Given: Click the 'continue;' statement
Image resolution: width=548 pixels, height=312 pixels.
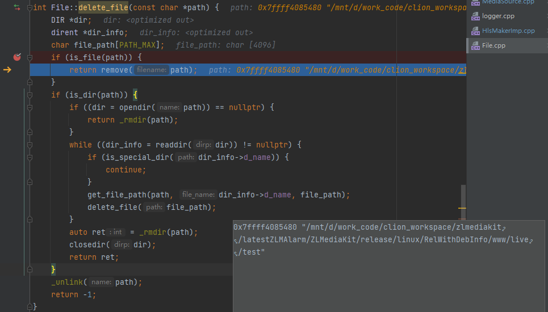Looking at the screenshot, I should [x=126, y=170].
